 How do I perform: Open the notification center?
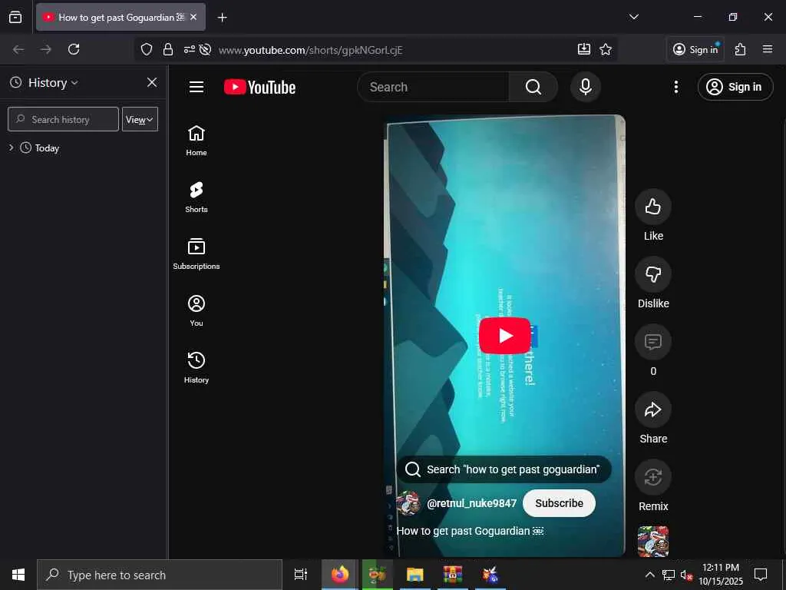[761, 575]
